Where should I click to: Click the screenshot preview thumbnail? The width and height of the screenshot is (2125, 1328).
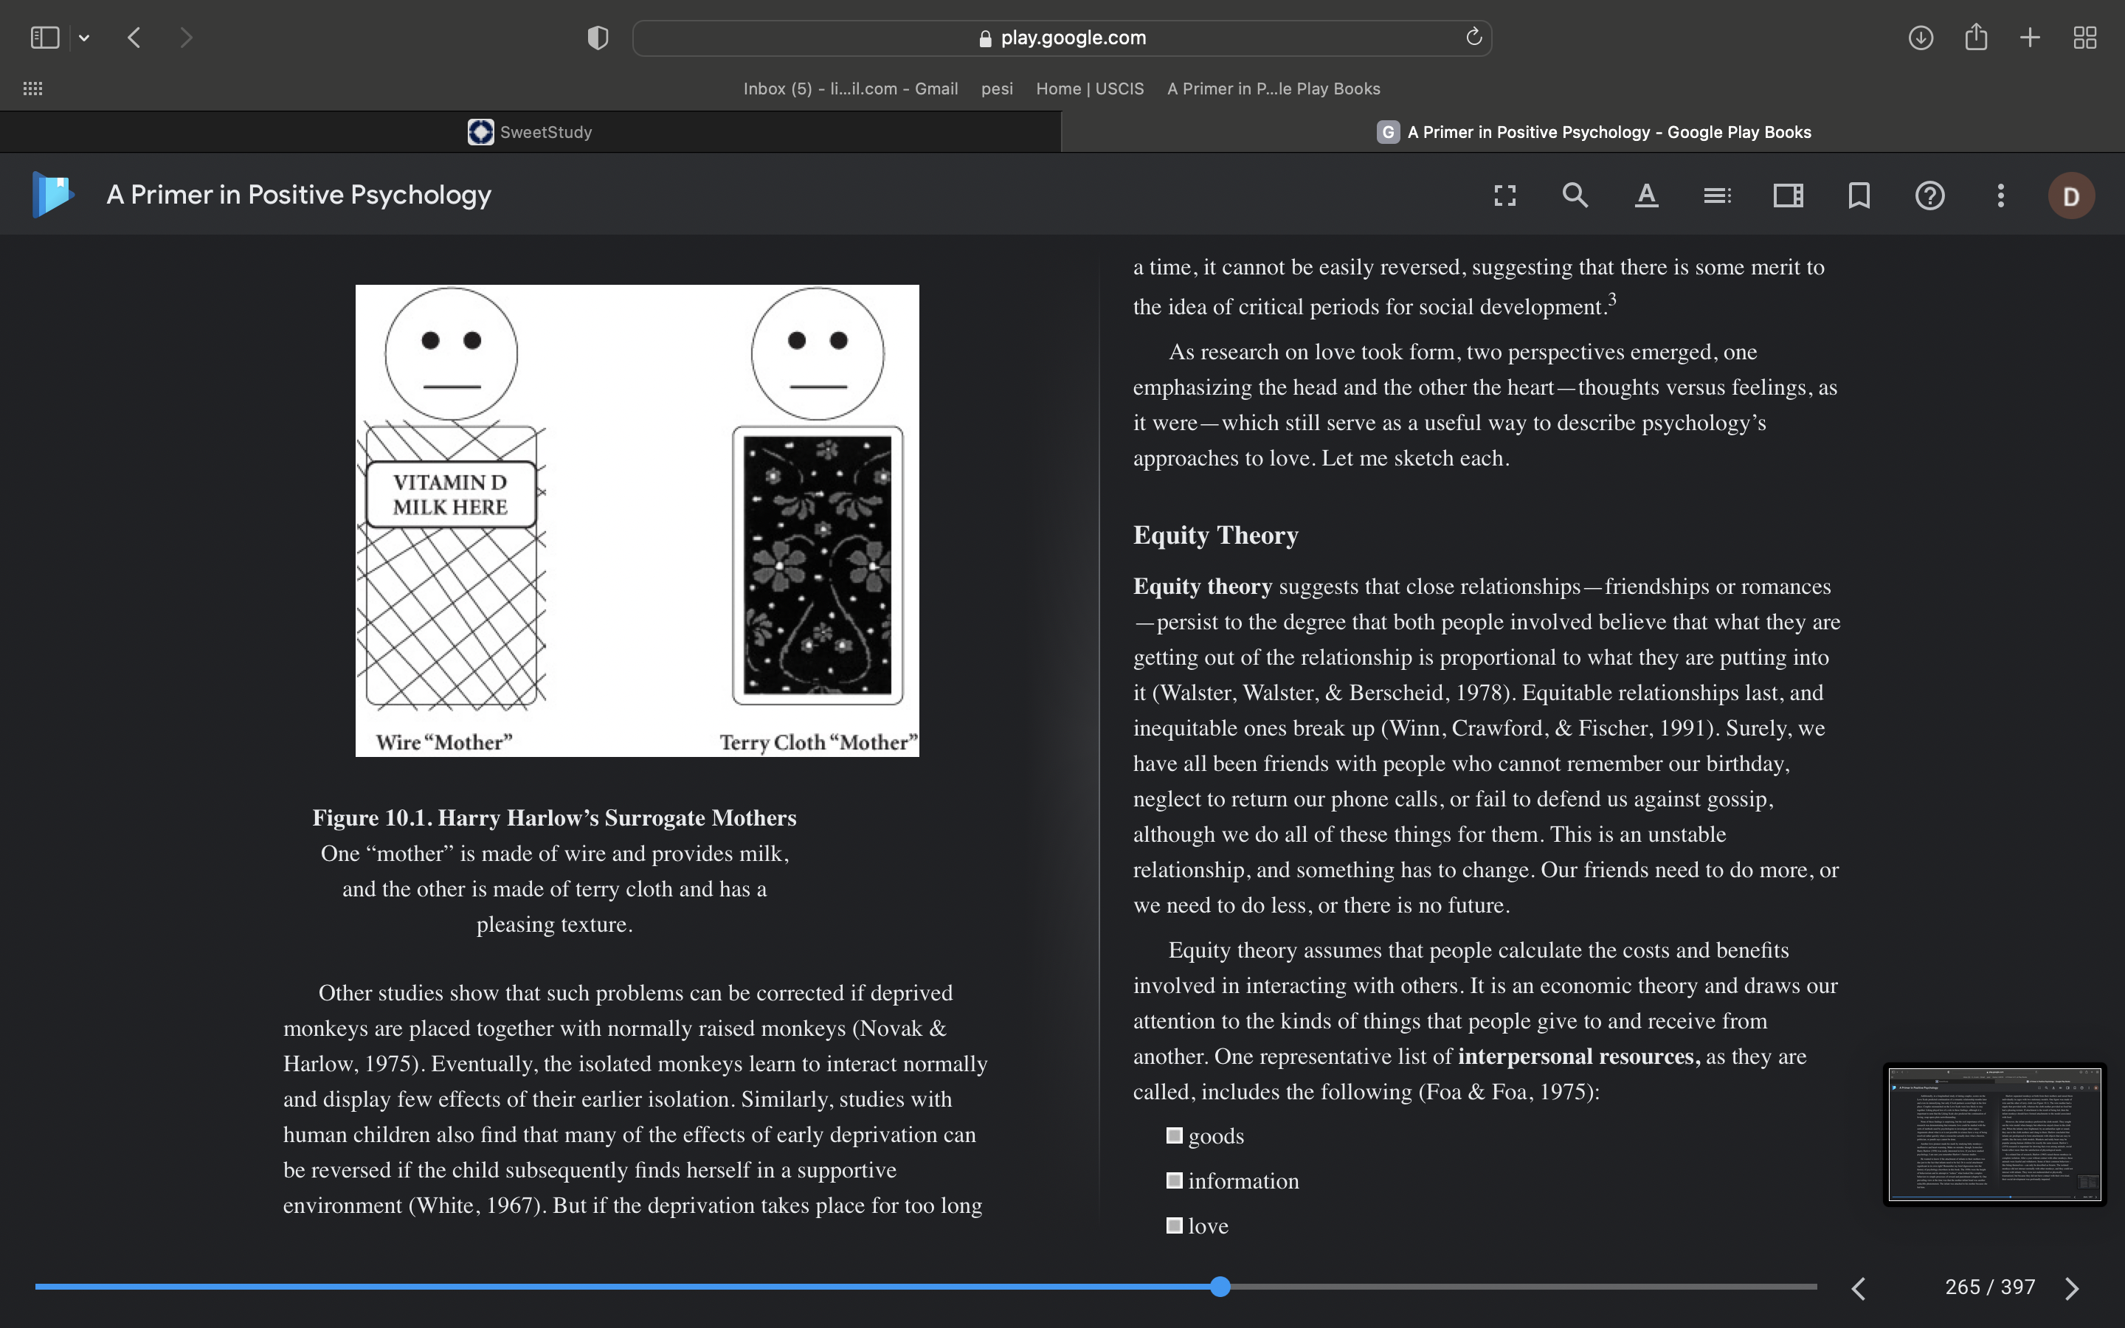tap(1994, 1134)
